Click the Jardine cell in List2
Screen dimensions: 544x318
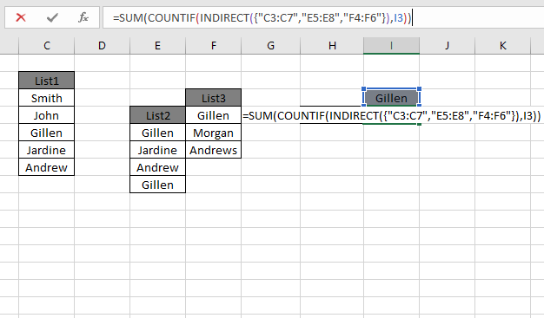coord(157,150)
